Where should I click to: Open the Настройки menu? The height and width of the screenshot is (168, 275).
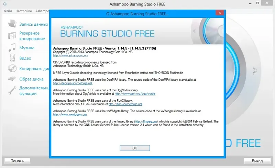[24, 11]
